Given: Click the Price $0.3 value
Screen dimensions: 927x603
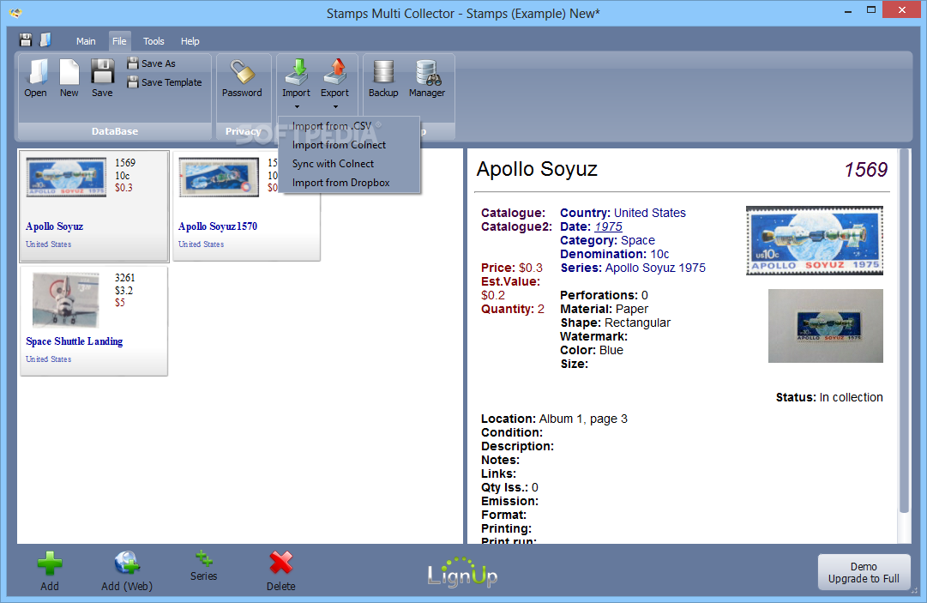Looking at the screenshot, I should coord(530,268).
